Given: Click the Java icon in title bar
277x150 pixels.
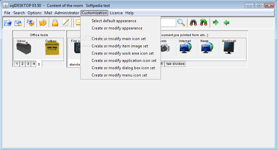Looking at the screenshot, I should click(x=6, y=6).
